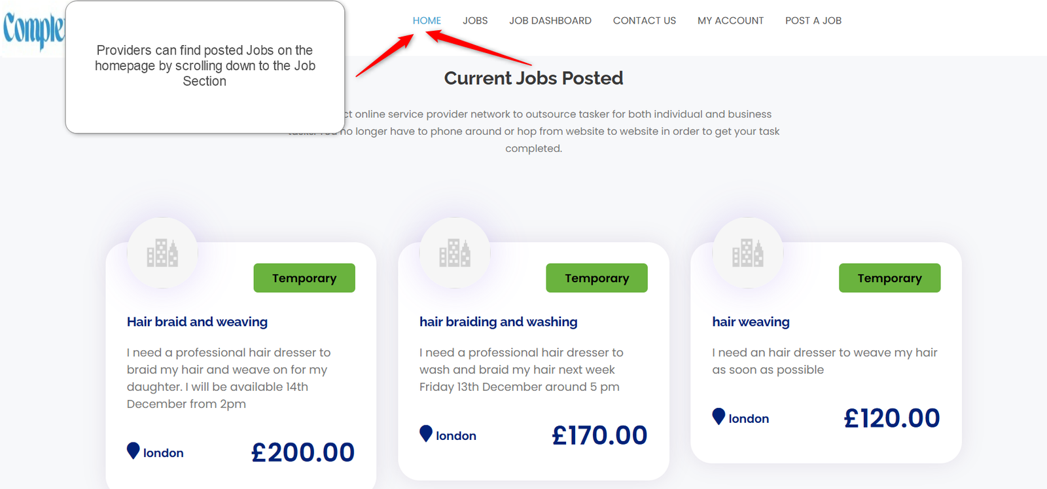
Task: Go to CONTACT US
Action: tap(644, 20)
